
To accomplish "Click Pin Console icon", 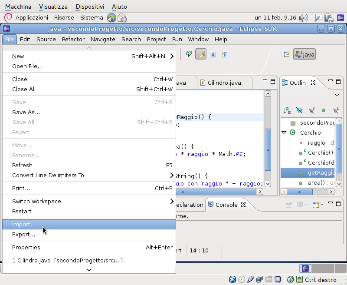I will (288, 205).
